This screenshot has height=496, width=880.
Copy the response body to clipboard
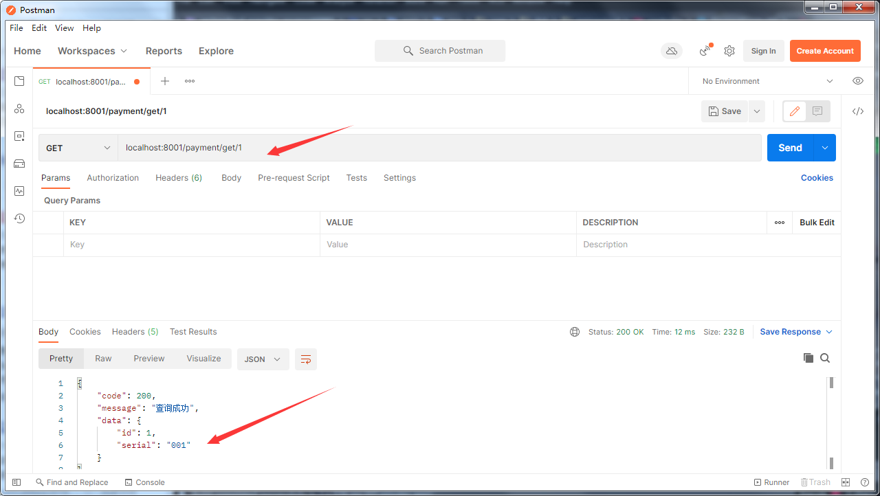pyautogui.click(x=808, y=358)
